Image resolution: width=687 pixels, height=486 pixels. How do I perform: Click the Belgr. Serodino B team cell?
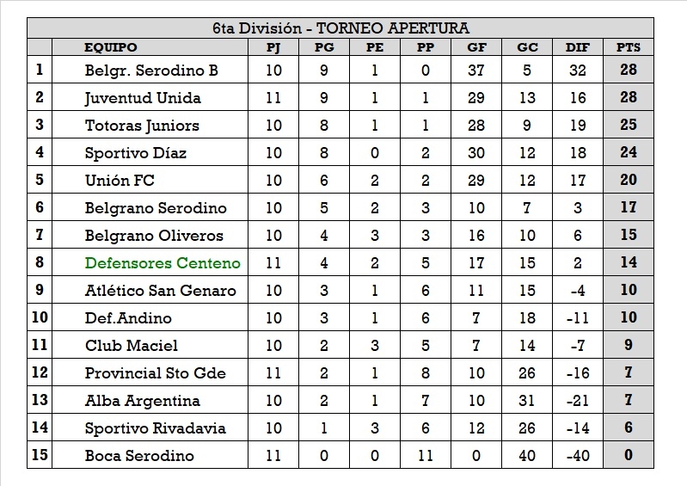coord(151,71)
